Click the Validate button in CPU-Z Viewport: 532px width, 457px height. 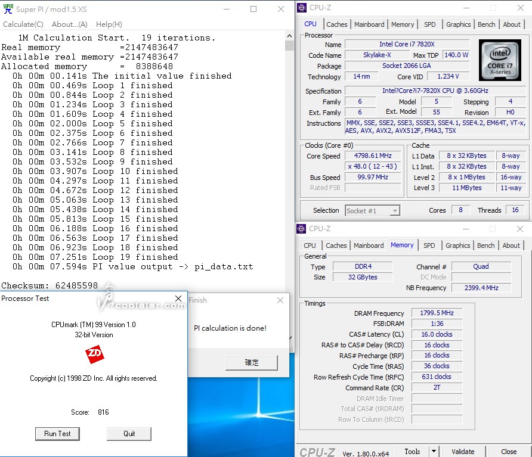click(x=463, y=451)
